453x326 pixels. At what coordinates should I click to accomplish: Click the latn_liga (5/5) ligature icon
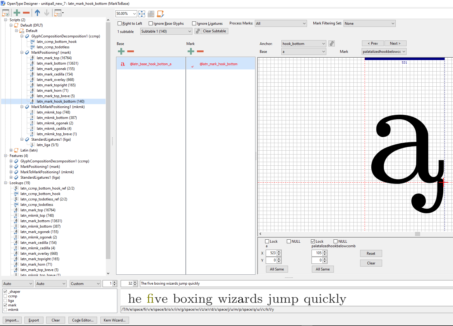[33, 145]
